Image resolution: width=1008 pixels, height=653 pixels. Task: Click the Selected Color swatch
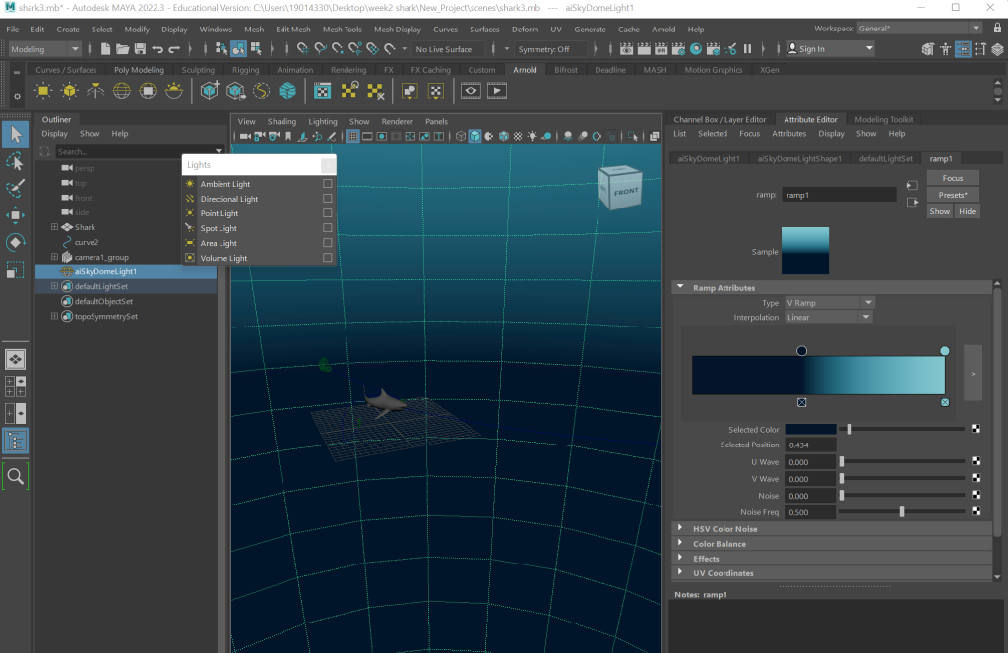tap(810, 429)
